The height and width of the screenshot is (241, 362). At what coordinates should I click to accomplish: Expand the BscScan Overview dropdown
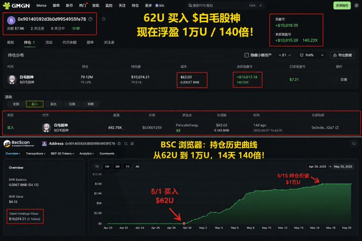tap(13, 154)
